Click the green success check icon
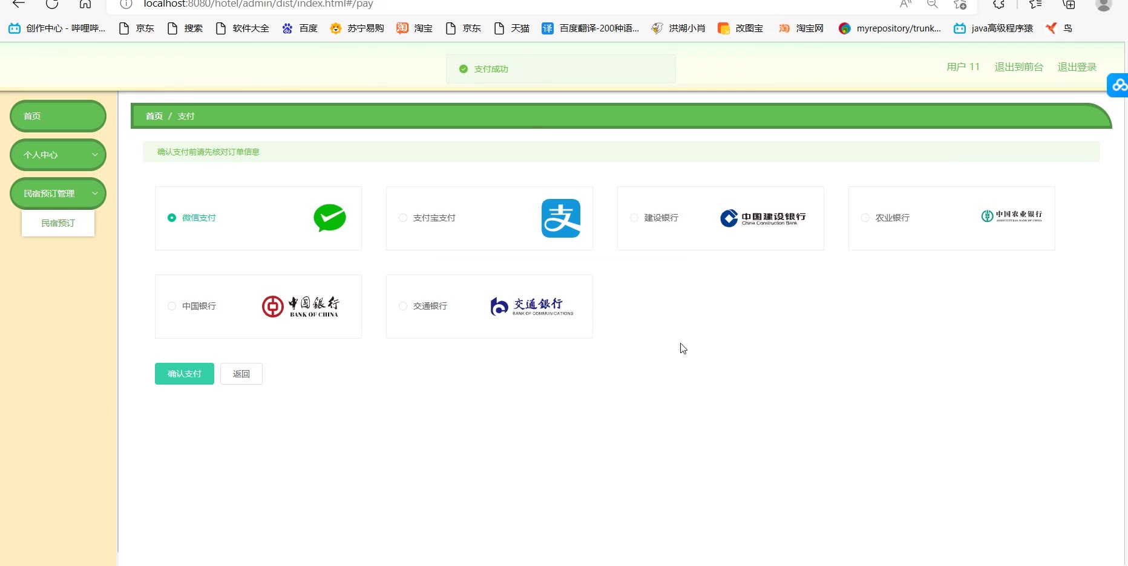This screenshot has height=566, width=1128. click(x=464, y=69)
